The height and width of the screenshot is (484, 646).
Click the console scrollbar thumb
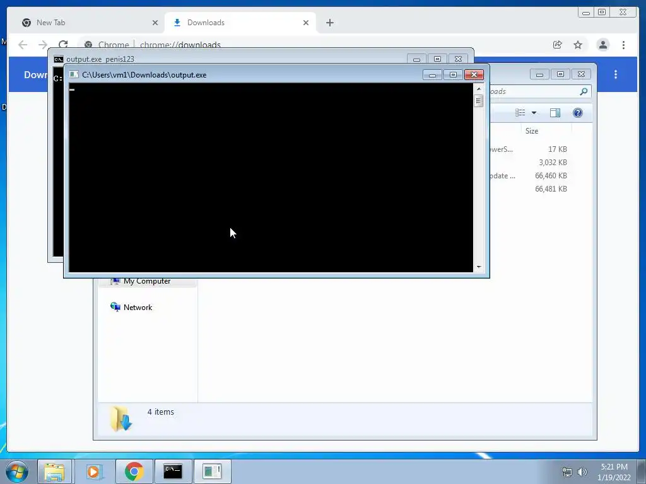478,101
